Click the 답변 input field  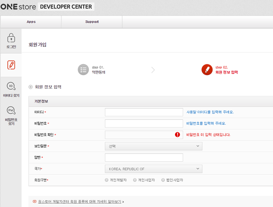pos(144,157)
